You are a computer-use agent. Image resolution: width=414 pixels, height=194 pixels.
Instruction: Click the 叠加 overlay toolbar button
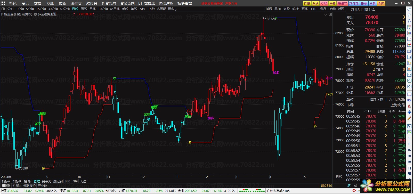click(x=278, y=9)
